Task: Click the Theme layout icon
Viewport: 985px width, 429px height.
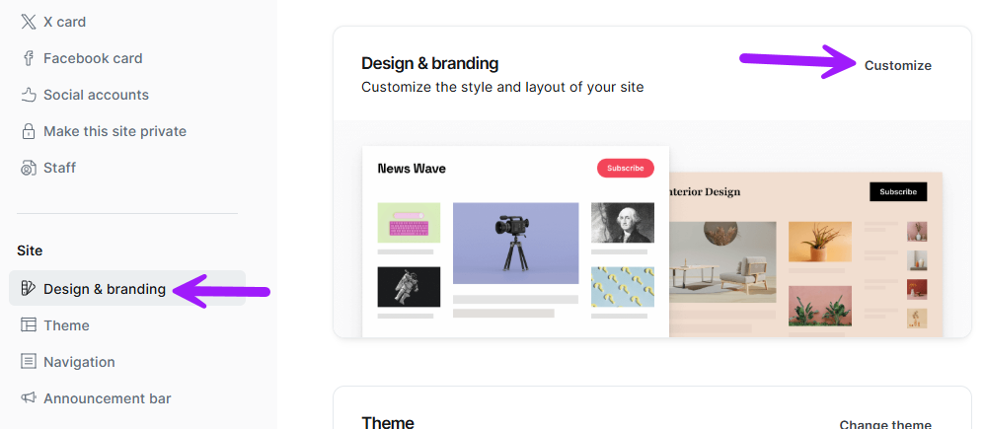Action: pyautogui.click(x=29, y=324)
